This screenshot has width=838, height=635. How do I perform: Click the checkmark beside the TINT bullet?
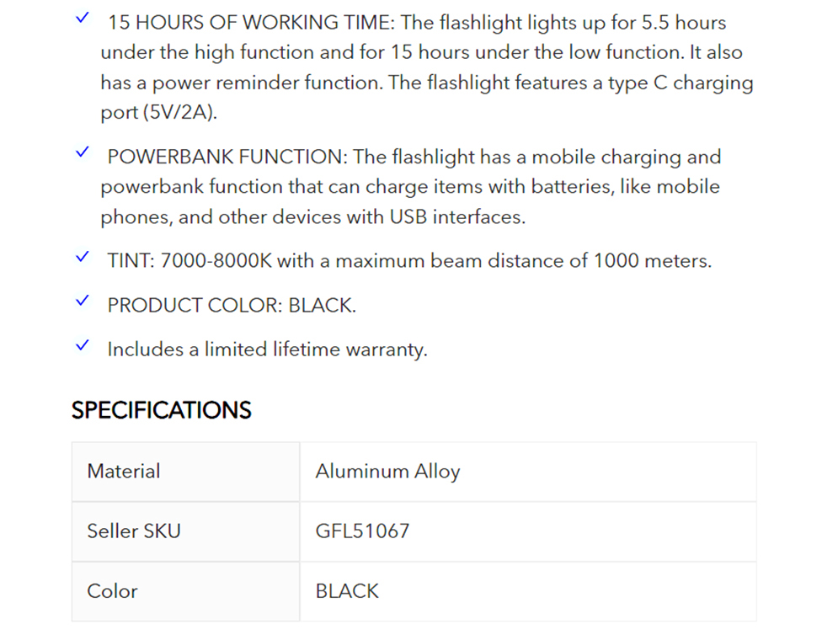[x=83, y=258]
